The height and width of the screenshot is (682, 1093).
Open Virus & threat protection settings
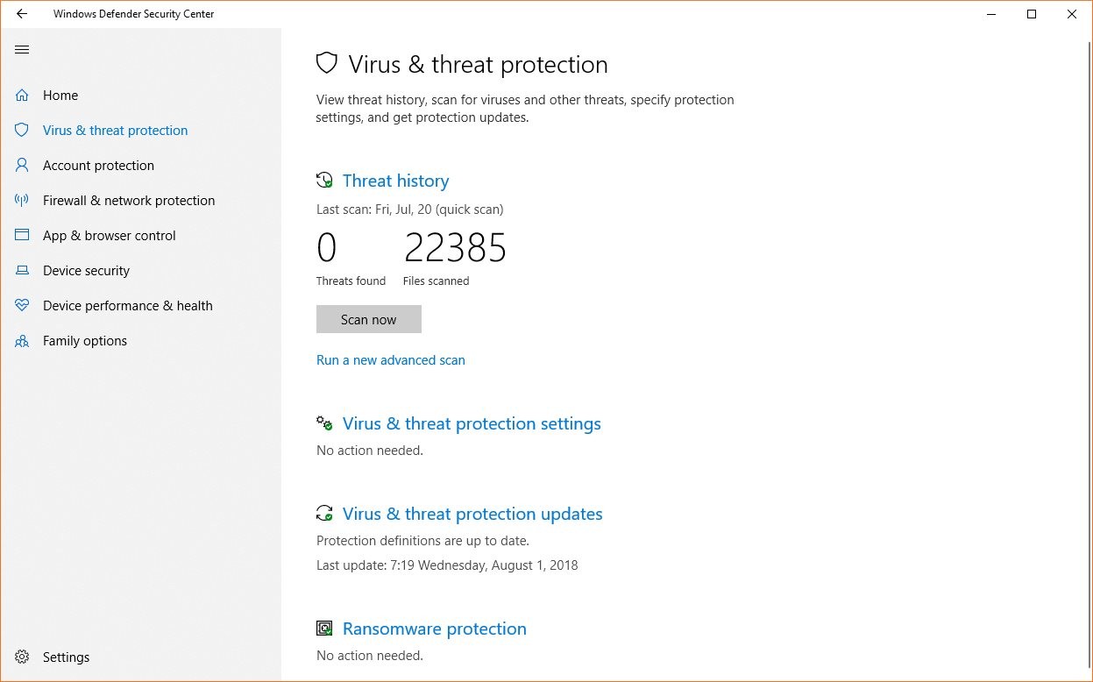[472, 424]
